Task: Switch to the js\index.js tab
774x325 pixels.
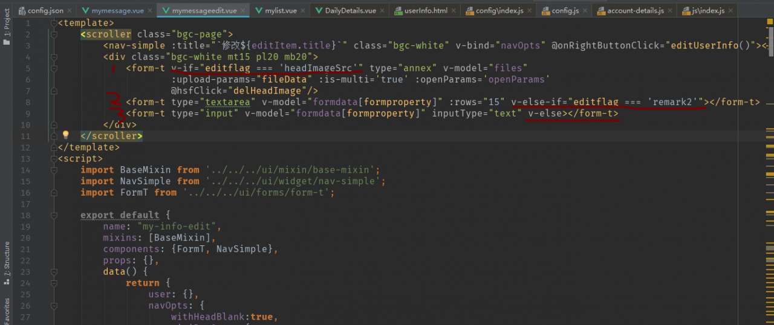Action: (x=707, y=11)
